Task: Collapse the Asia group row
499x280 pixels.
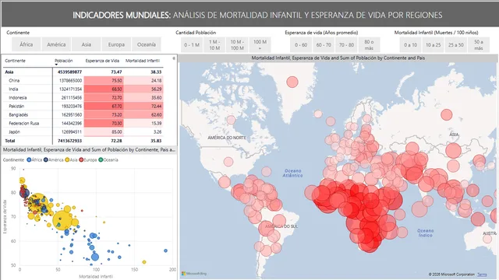Action: click(x=9, y=72)
